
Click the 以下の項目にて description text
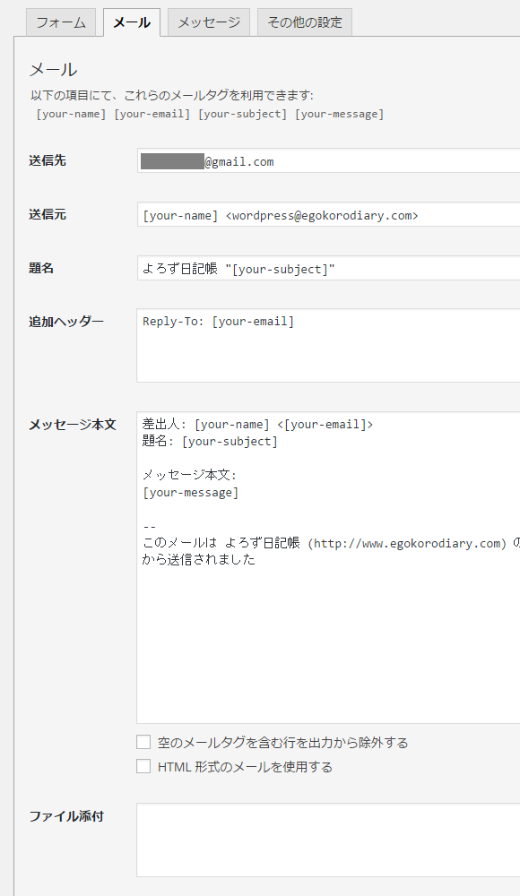tap(171, 96)
